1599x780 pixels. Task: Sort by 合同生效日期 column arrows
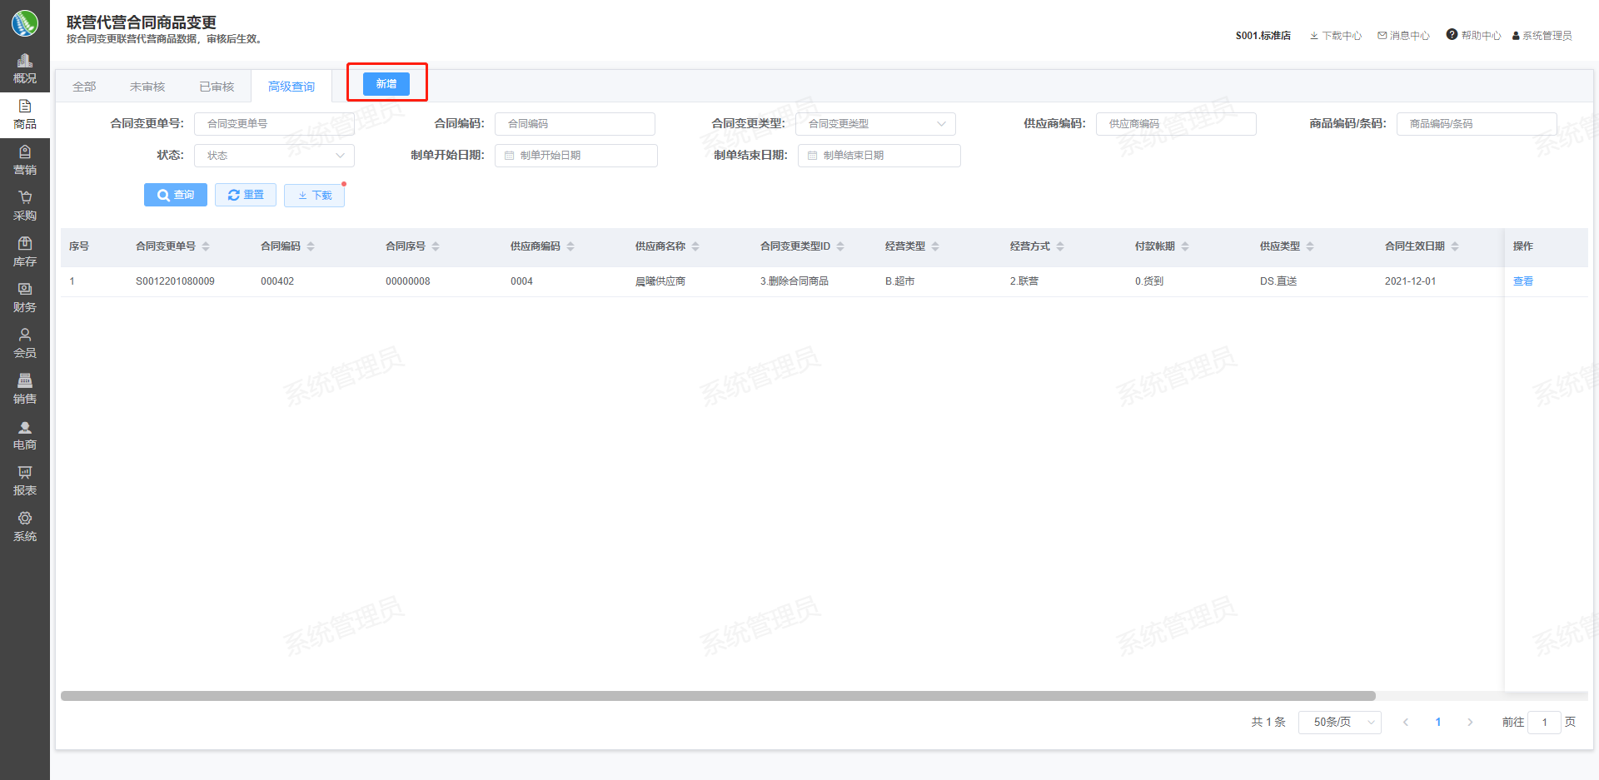1455,246
